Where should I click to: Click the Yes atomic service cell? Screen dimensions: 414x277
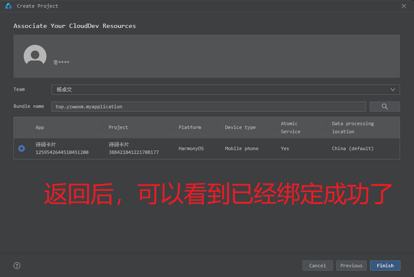285,148
